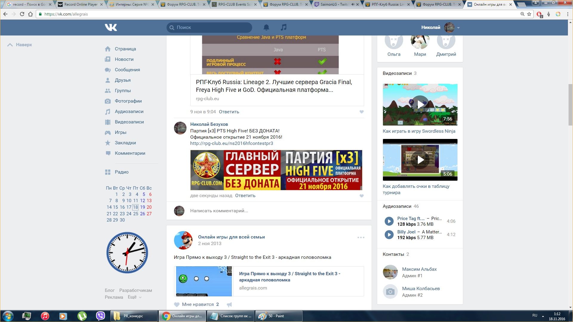Open the music player icon in header

284,27
